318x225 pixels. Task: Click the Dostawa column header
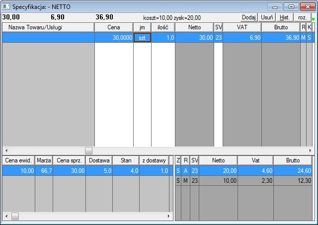click(99, 160)
